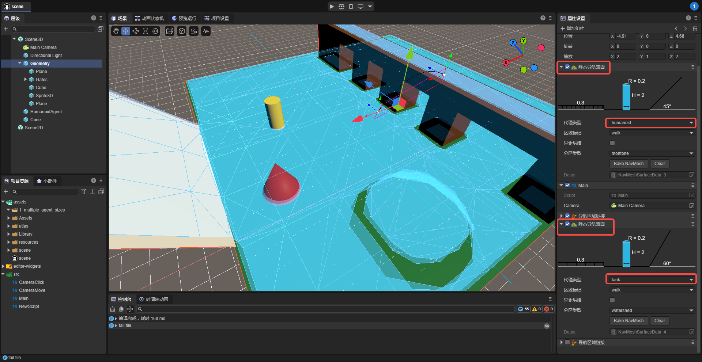Click the first Bake NavMesh button
The image size is (702, 362).
[629, 164]
